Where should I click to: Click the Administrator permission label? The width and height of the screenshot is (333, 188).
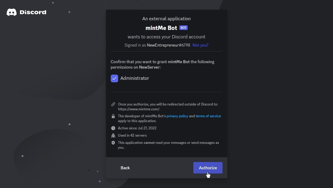pos(134,78)
